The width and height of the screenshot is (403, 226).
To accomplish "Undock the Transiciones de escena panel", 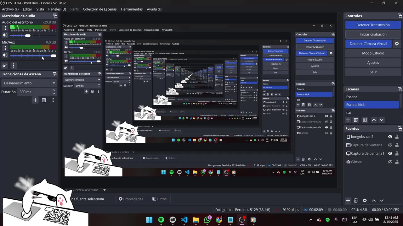I will (x=55, y=74).
